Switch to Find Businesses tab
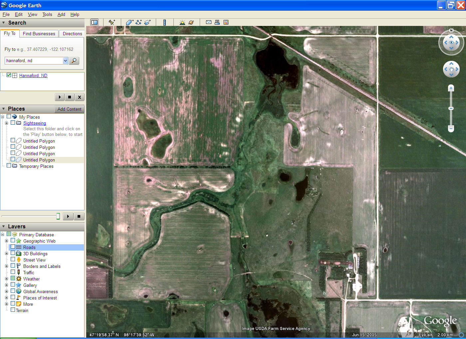Image resolution: width=466 pixels, height=339 pixels. [x=39, y=34]
